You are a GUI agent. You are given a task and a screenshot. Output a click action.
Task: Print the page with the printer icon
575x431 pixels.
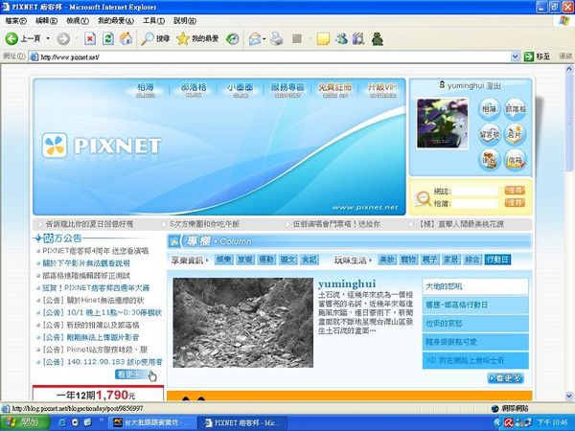[277, 38]
